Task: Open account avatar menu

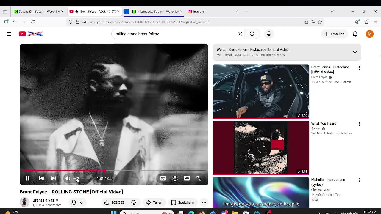Action: [369, 34]
